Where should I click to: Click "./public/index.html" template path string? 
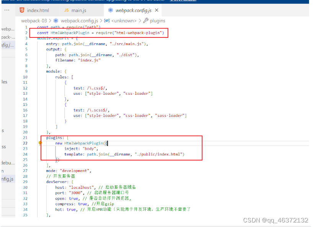point(158,154)
